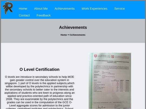Viewport: 146px width, 109px height.
Task: Open the Service page
Action: (120, 9)
